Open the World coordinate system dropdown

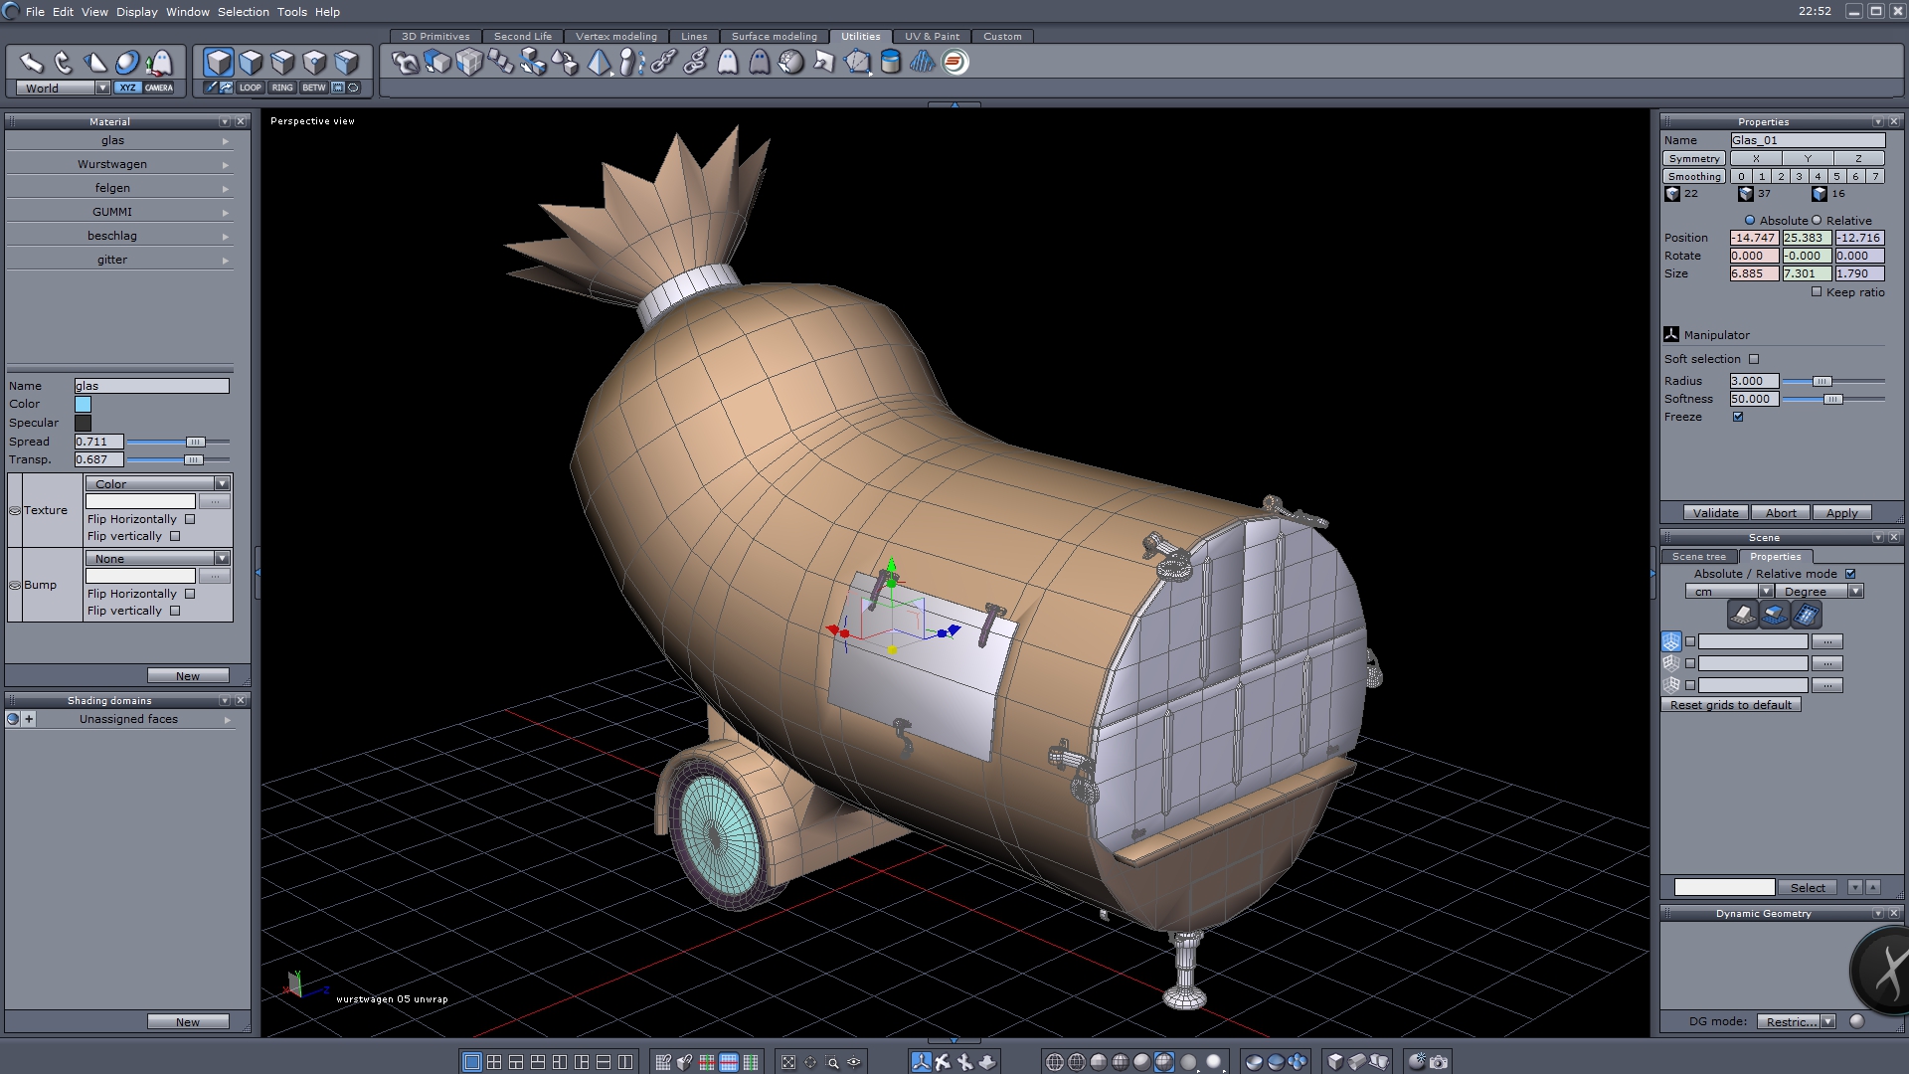click(102, 89)
